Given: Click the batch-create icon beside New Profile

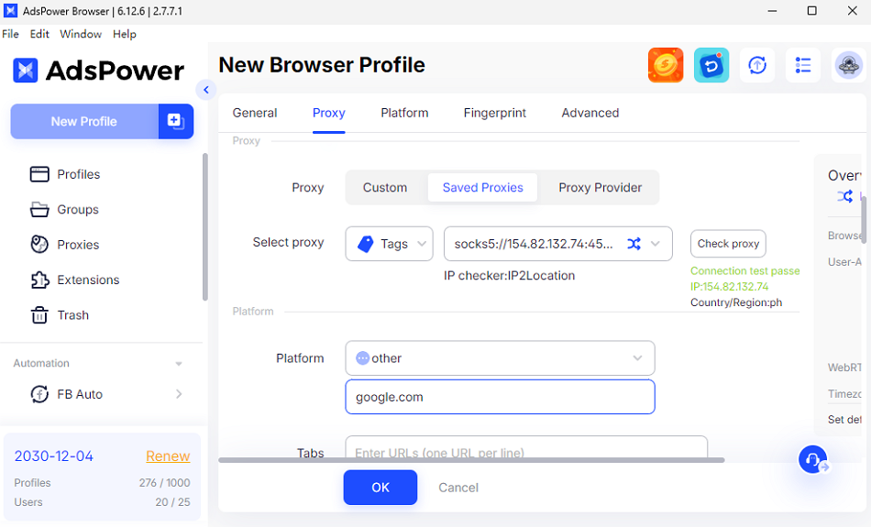Looking at the screenshot, I should click(x=175, y=121).
